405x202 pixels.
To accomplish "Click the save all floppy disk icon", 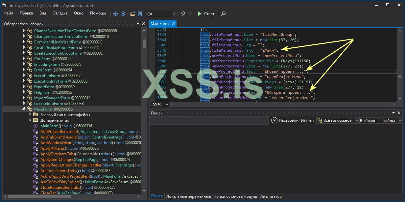I will [140, 14].
